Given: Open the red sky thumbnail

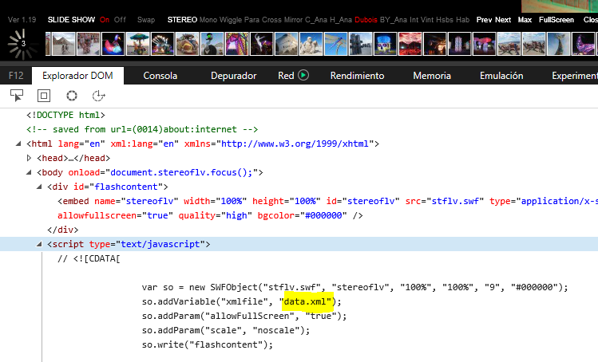Looking at the screenshot, I should tap(410, 44).
